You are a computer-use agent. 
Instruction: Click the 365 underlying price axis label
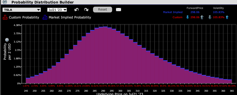pyautogui.click(x=232, y=91)
